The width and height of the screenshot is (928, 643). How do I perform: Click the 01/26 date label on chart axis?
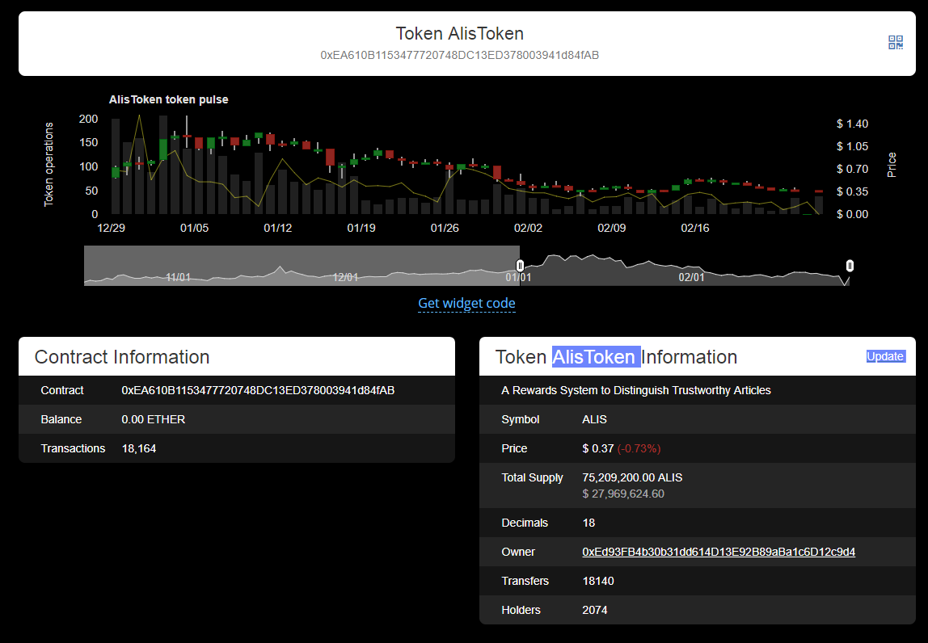point(445,228)
